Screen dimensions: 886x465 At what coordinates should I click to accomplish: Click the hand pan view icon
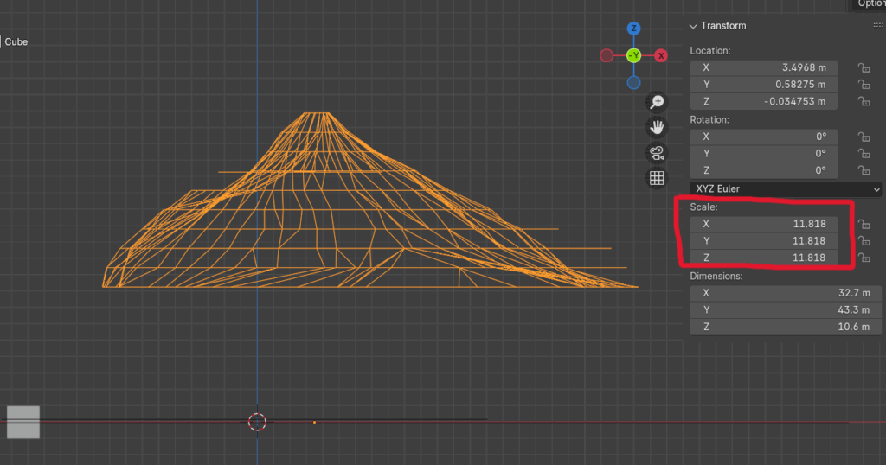click(x=657, y=128)
